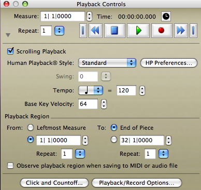Enable Observe playback region when saving checkbox
The width and height of the screenshot is (201, 190).
click(x=10, y=166)
